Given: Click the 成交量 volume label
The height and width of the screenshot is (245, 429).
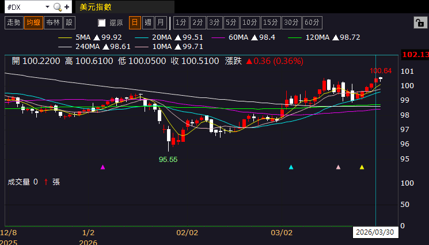Looking at the screenshot, I should click(18, 182).
